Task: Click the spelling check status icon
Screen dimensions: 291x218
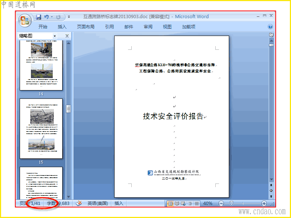Action: tap(79, 203)
